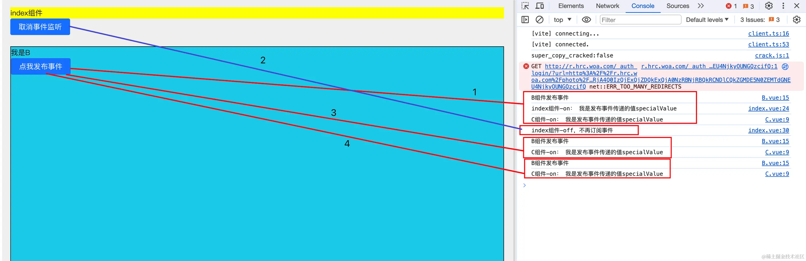Switch to the Elements tab
The height and width of the screenshot is (261, 806).
pos(571,6)
